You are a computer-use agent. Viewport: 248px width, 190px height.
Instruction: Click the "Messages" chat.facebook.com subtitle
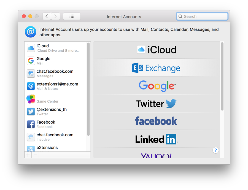[45, 76]
